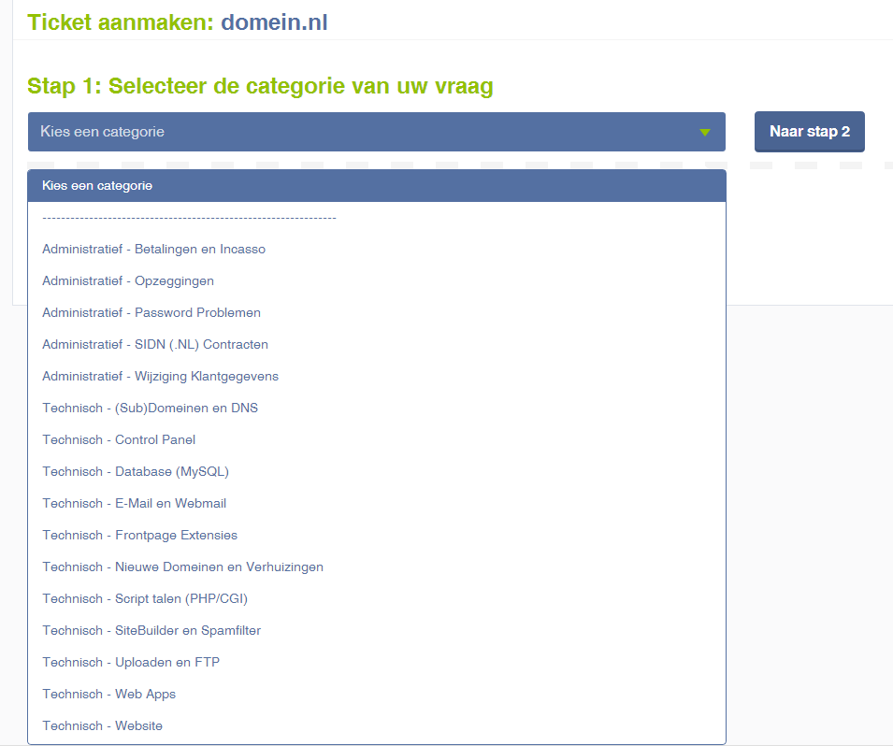Open the 'Kies een categorie' dropdown box
The height and width of the screenshot is (746, 893).
click(377, 132)
